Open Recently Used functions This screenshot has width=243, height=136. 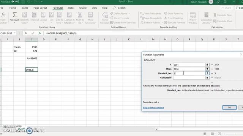[x=24, y=18]
